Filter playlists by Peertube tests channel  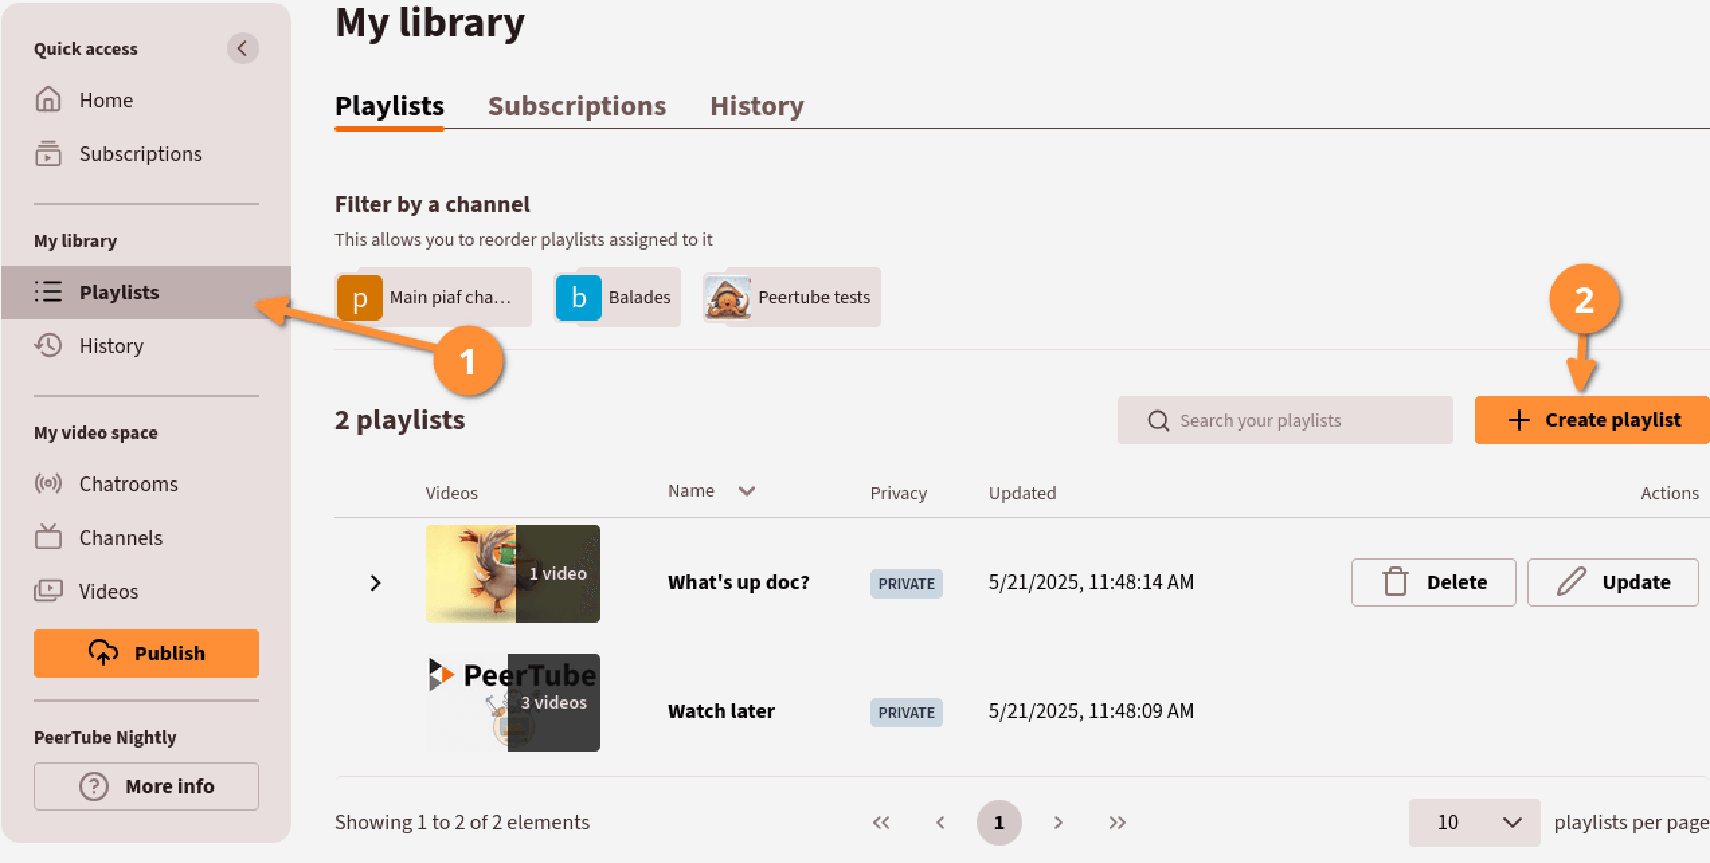click(792, 297)
